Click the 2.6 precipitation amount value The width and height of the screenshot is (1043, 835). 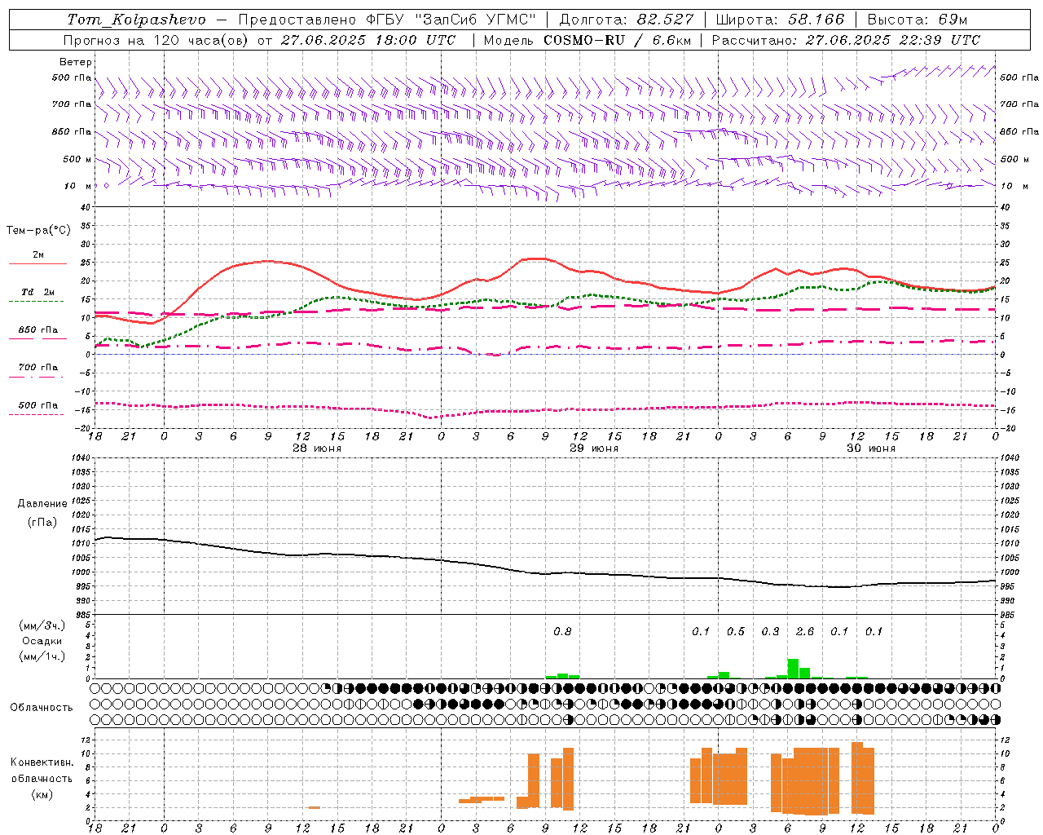coord(805,632)
